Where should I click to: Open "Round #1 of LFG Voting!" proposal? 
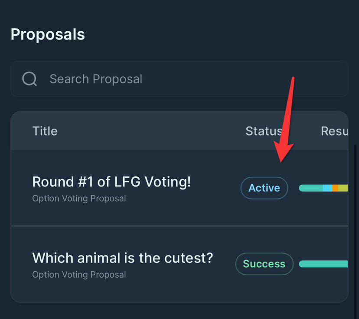click(x=111, y=182)
